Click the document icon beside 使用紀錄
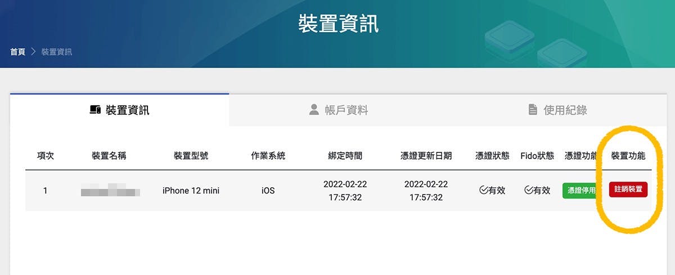Screen dimensions: 675x275 point(533,110)
